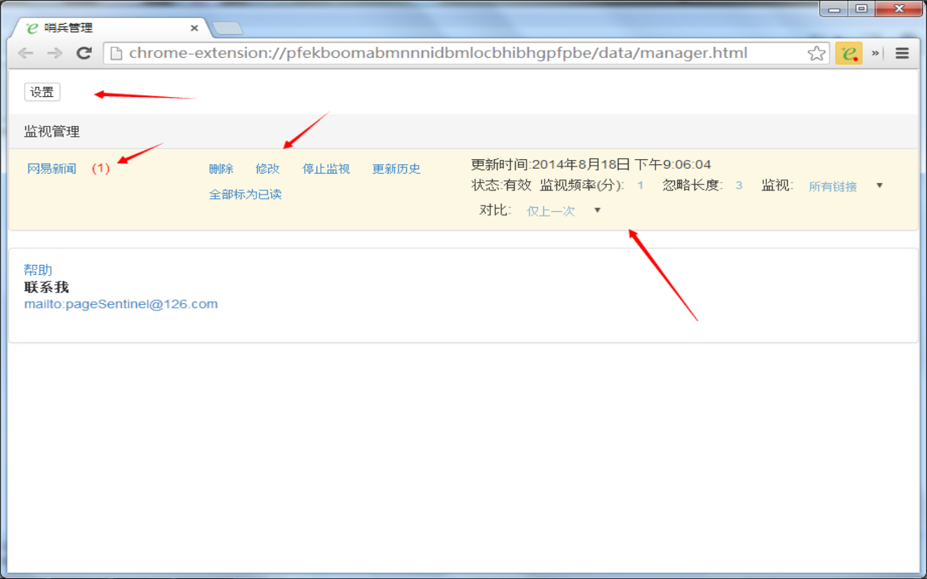
Task: Click the 监视管理 header
Action: 51,132
